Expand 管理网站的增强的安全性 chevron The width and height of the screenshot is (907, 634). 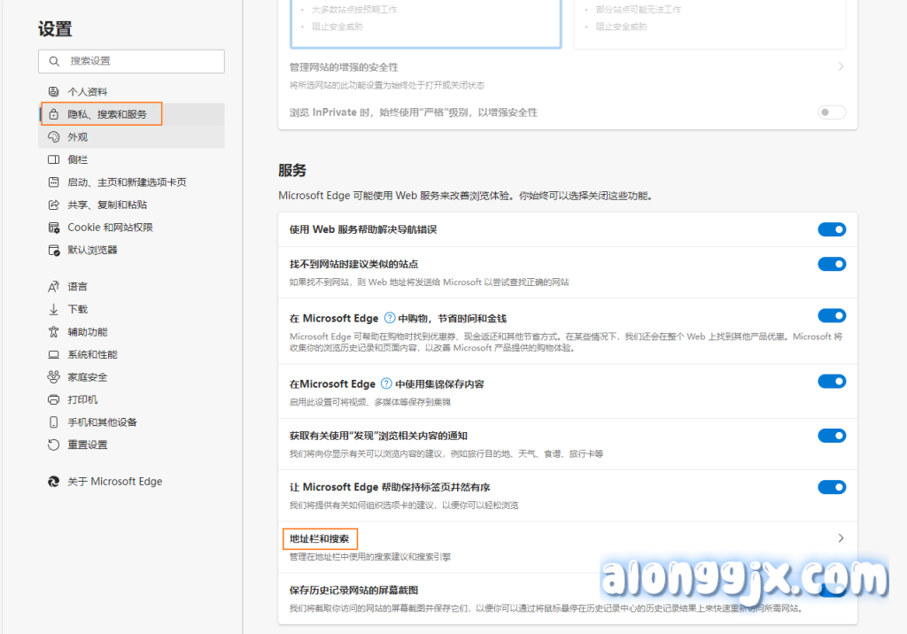point(841,67)
